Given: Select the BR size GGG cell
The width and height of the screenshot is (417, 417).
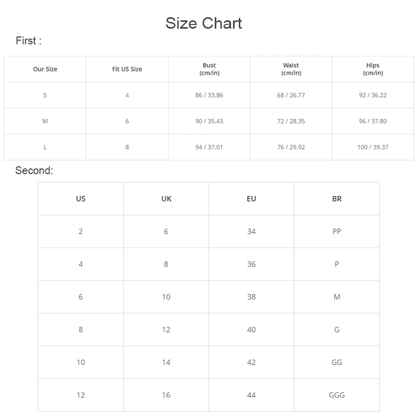Looking at the screenshot, I should coord(337,395).
